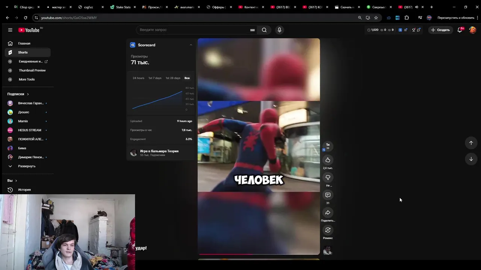Select Shorts in the sidebar
The image size is (481, 270).
[x=28, y=52]
